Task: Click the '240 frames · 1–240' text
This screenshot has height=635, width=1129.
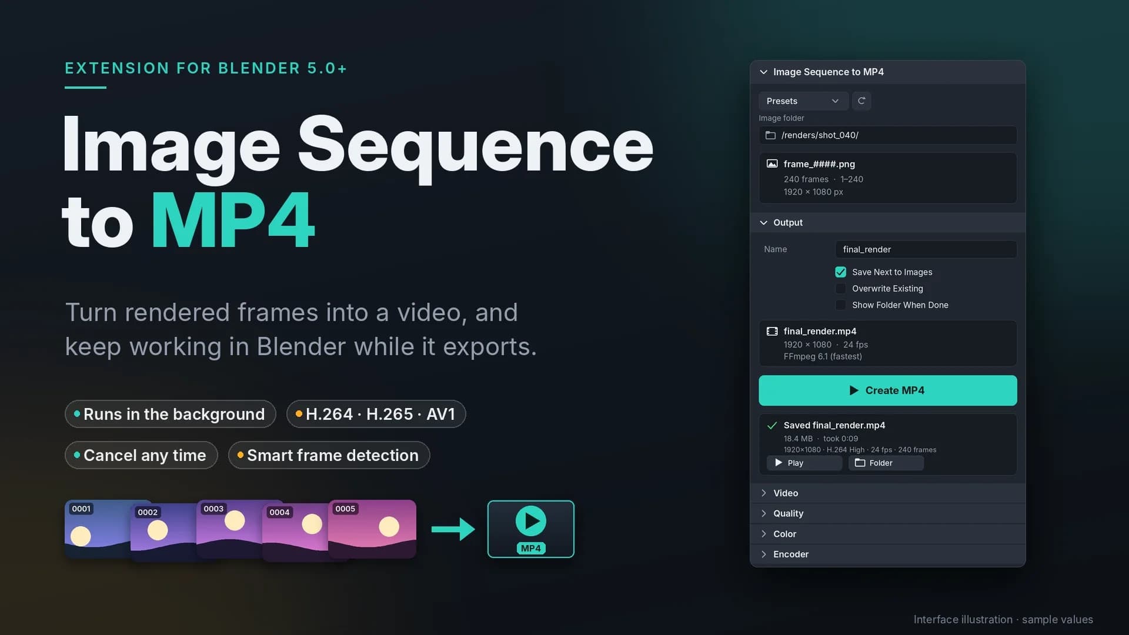Action: tap(823, 179)
